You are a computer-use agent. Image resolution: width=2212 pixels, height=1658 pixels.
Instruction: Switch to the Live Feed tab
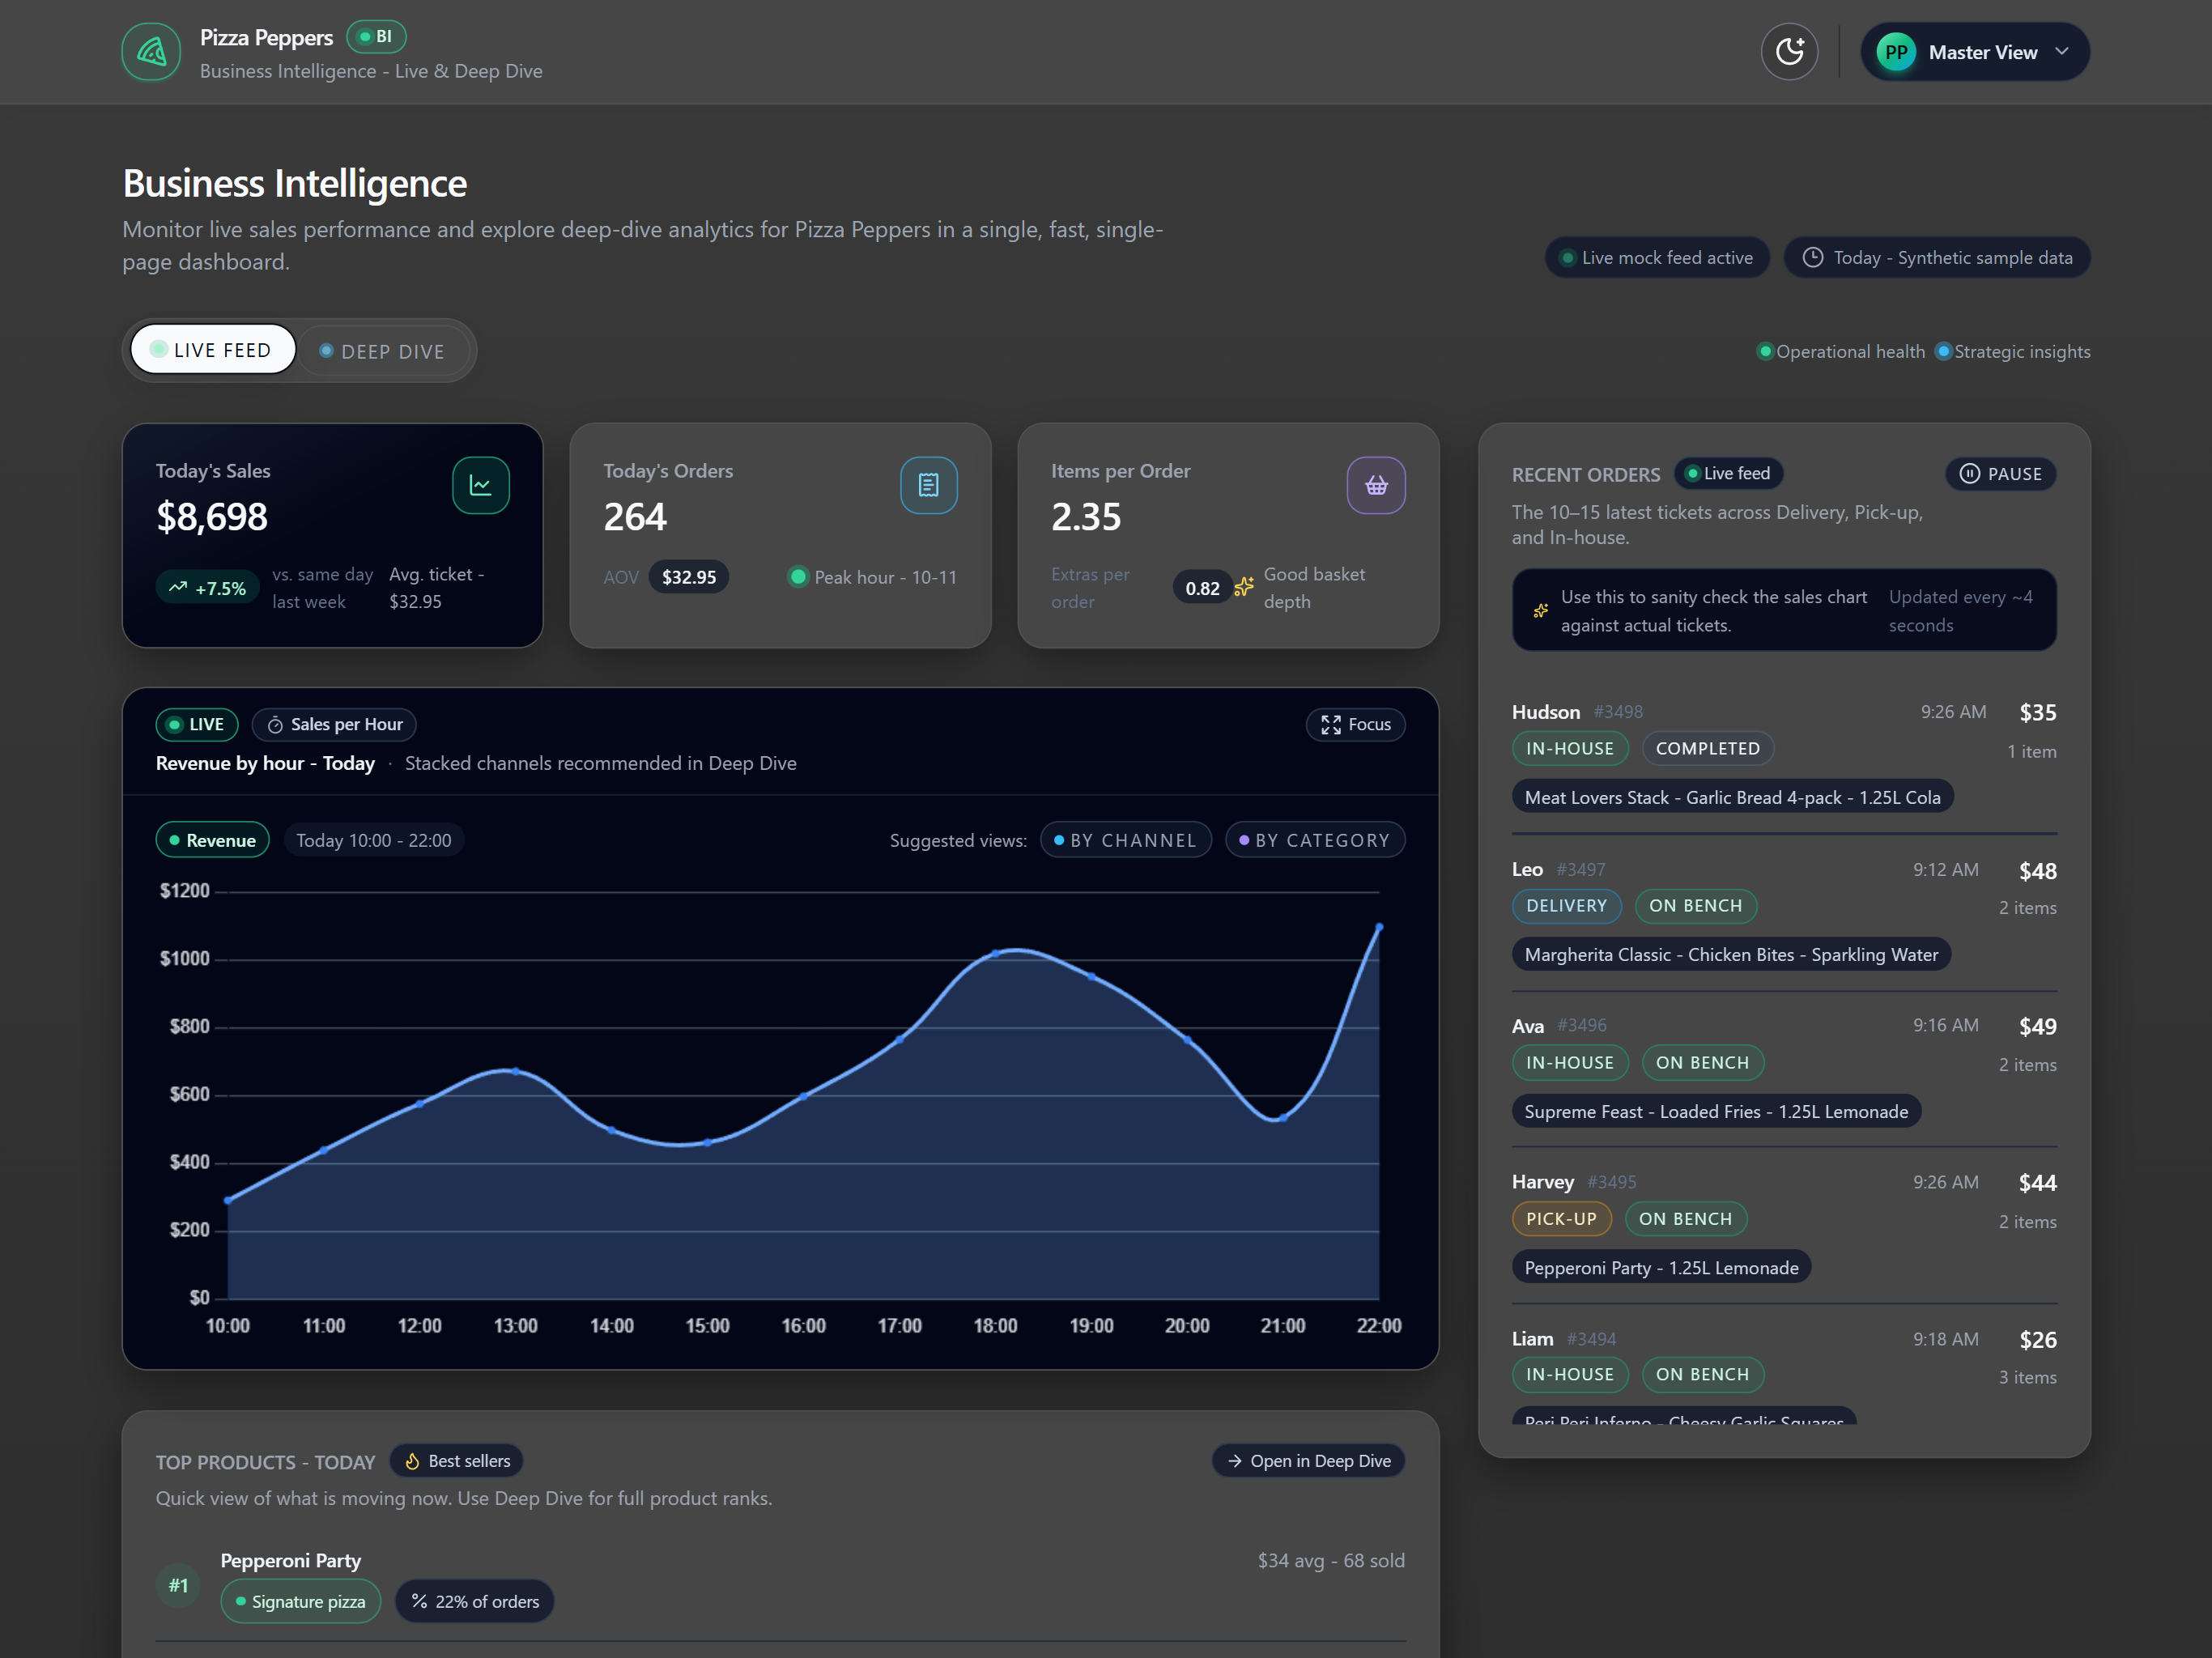213,350
